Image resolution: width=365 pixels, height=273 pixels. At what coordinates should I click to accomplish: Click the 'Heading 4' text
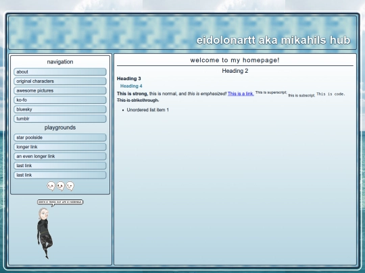tap(131, 86)
